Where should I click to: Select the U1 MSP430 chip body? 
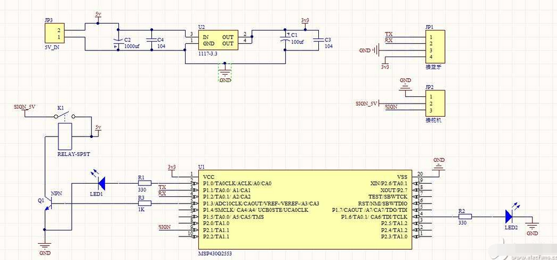click(x=305, y=209)
